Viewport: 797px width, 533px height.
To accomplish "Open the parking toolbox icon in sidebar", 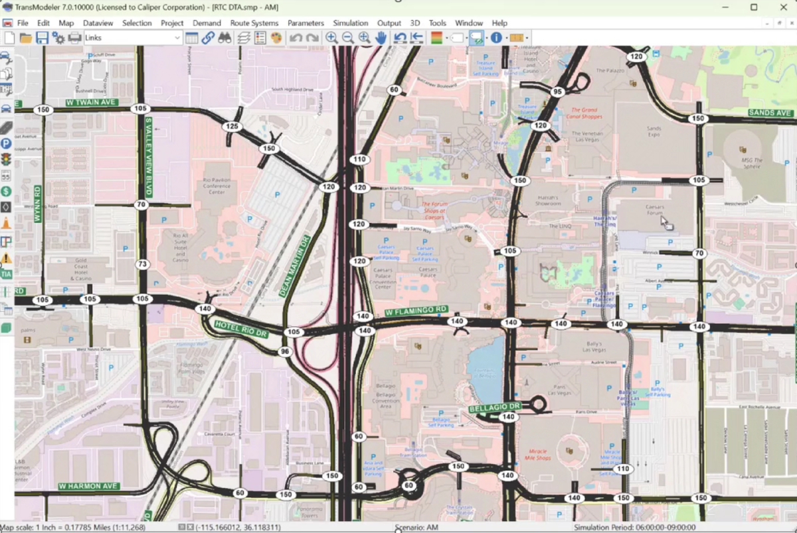I will [7, 143].
